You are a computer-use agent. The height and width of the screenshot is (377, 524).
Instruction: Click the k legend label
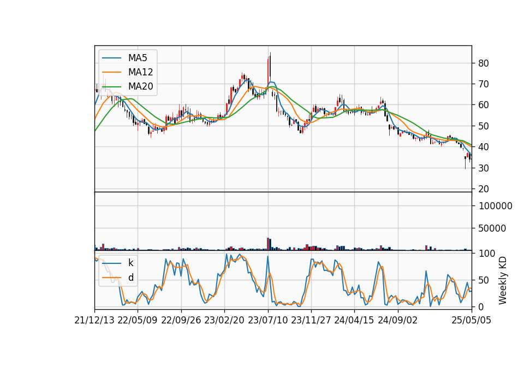[x=130, y=263]
